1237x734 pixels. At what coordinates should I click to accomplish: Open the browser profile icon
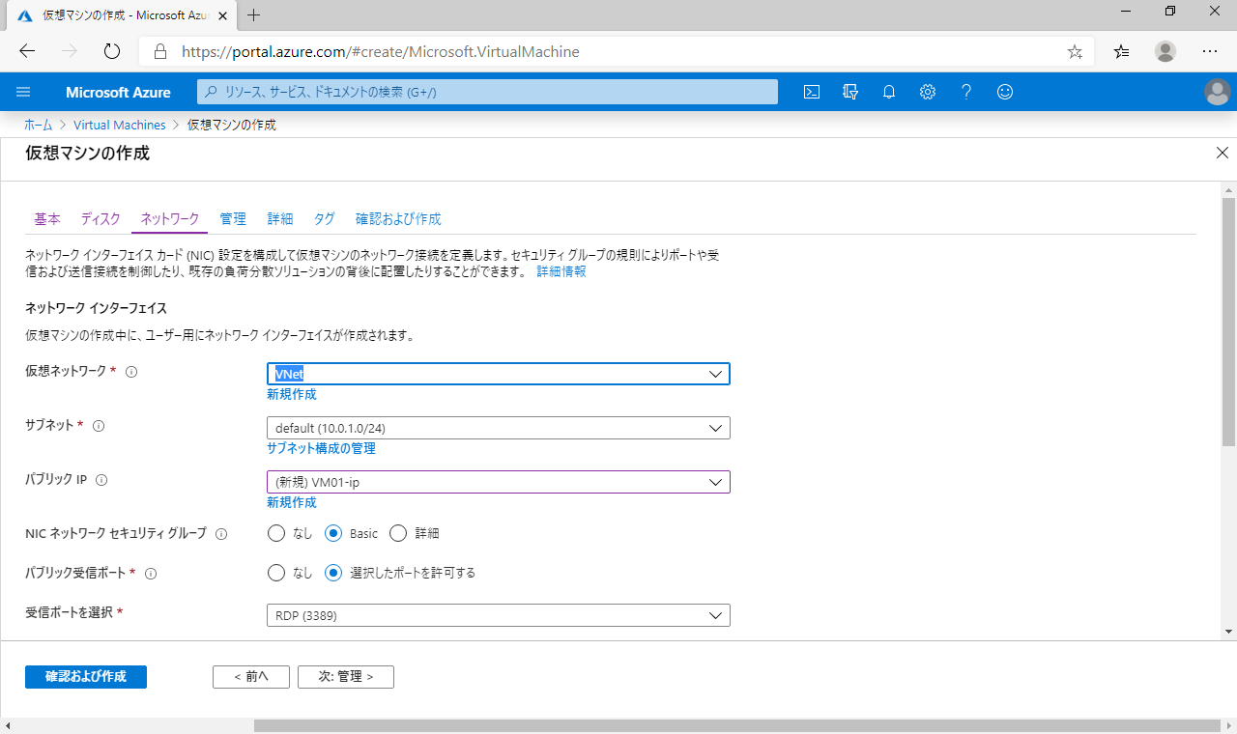(1165, 51)
